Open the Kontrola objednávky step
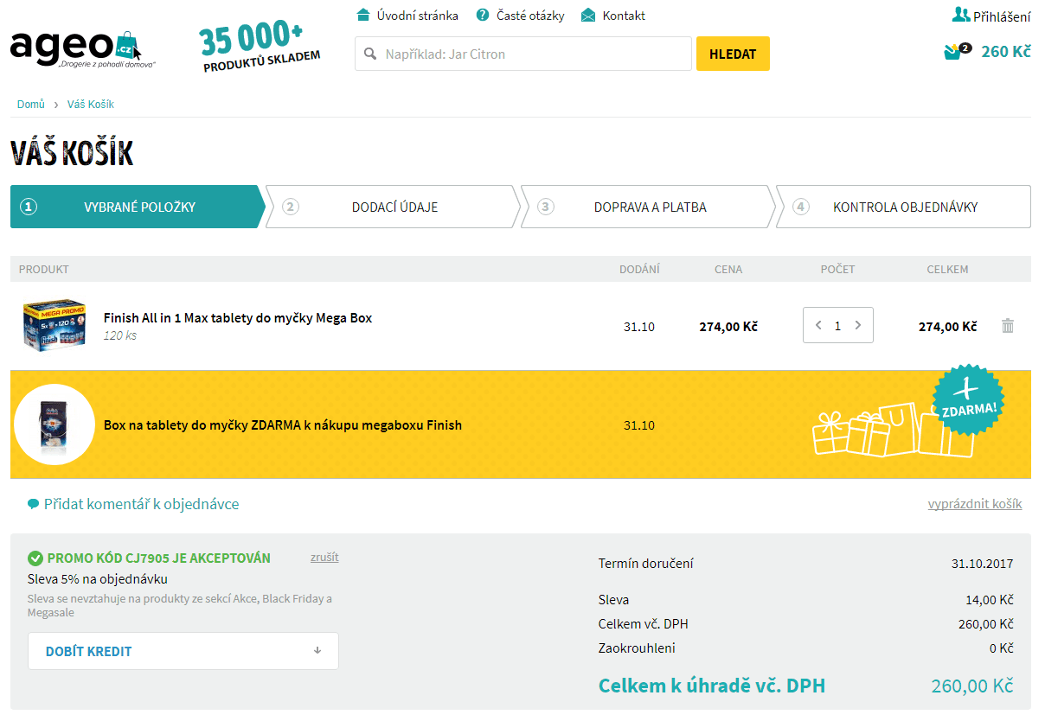 point(904,207)
